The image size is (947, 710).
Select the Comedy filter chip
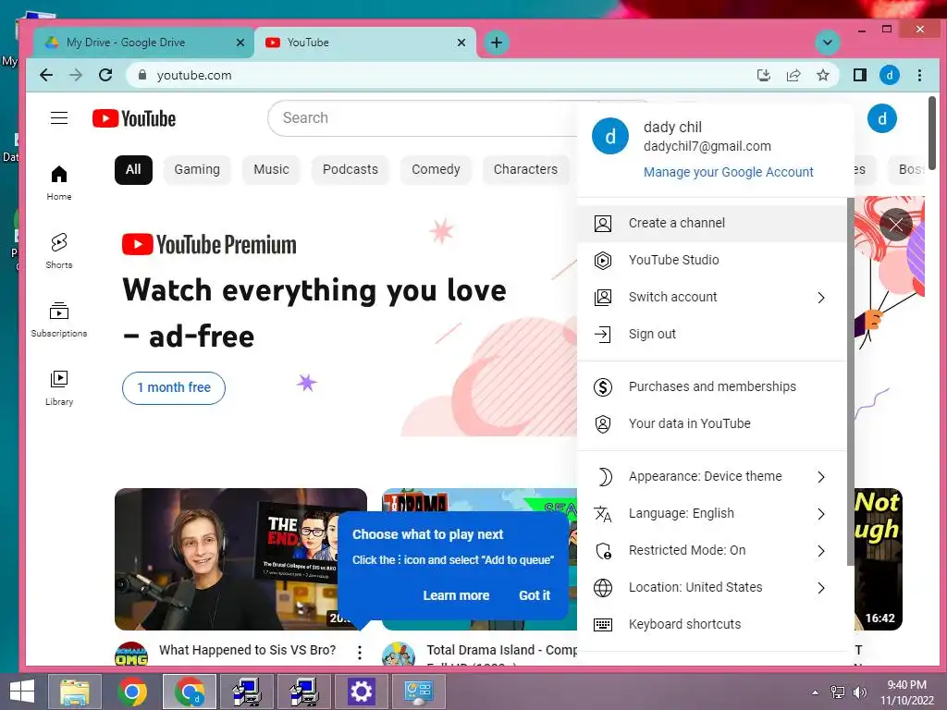[436, 170]
